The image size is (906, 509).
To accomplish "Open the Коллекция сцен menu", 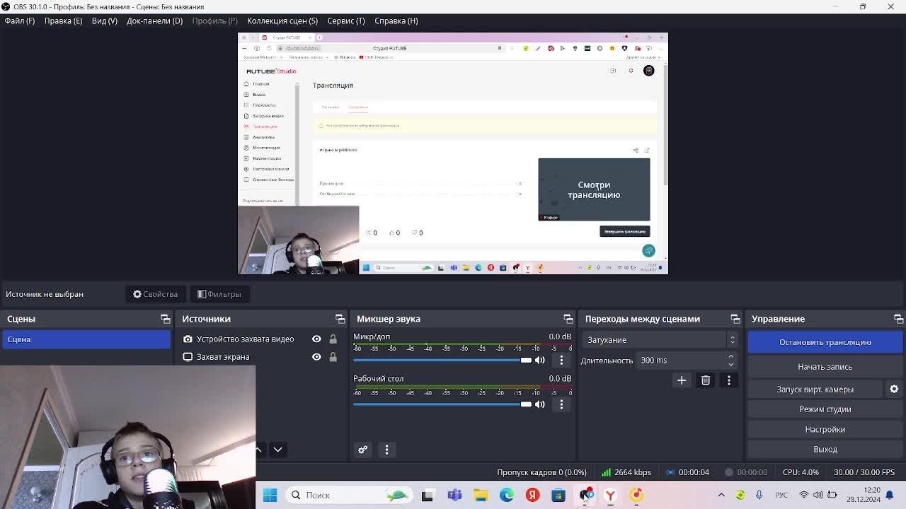I will 282,21.
